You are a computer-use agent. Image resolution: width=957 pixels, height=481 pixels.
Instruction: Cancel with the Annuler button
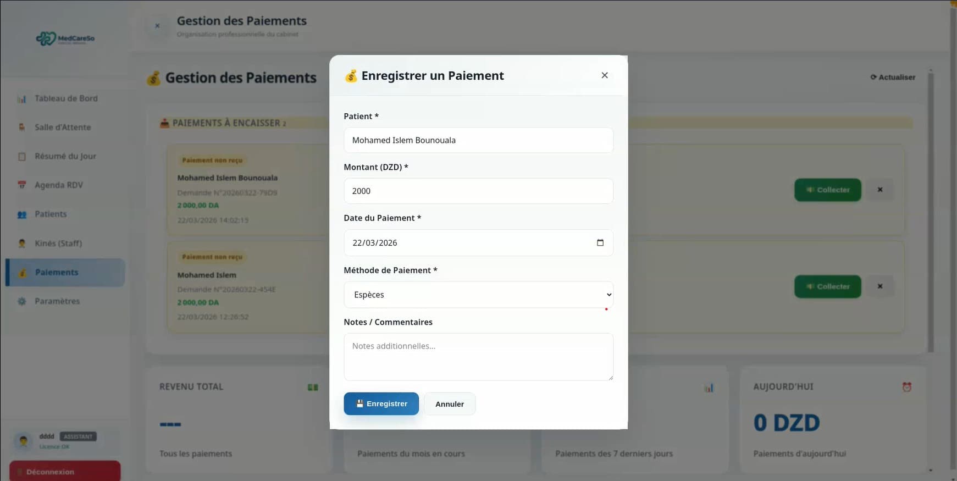[450, 404]
